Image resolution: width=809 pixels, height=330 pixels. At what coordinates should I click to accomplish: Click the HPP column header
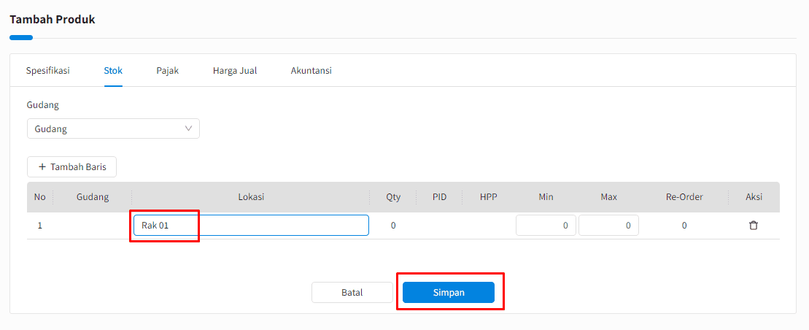[x=488, y=197]
